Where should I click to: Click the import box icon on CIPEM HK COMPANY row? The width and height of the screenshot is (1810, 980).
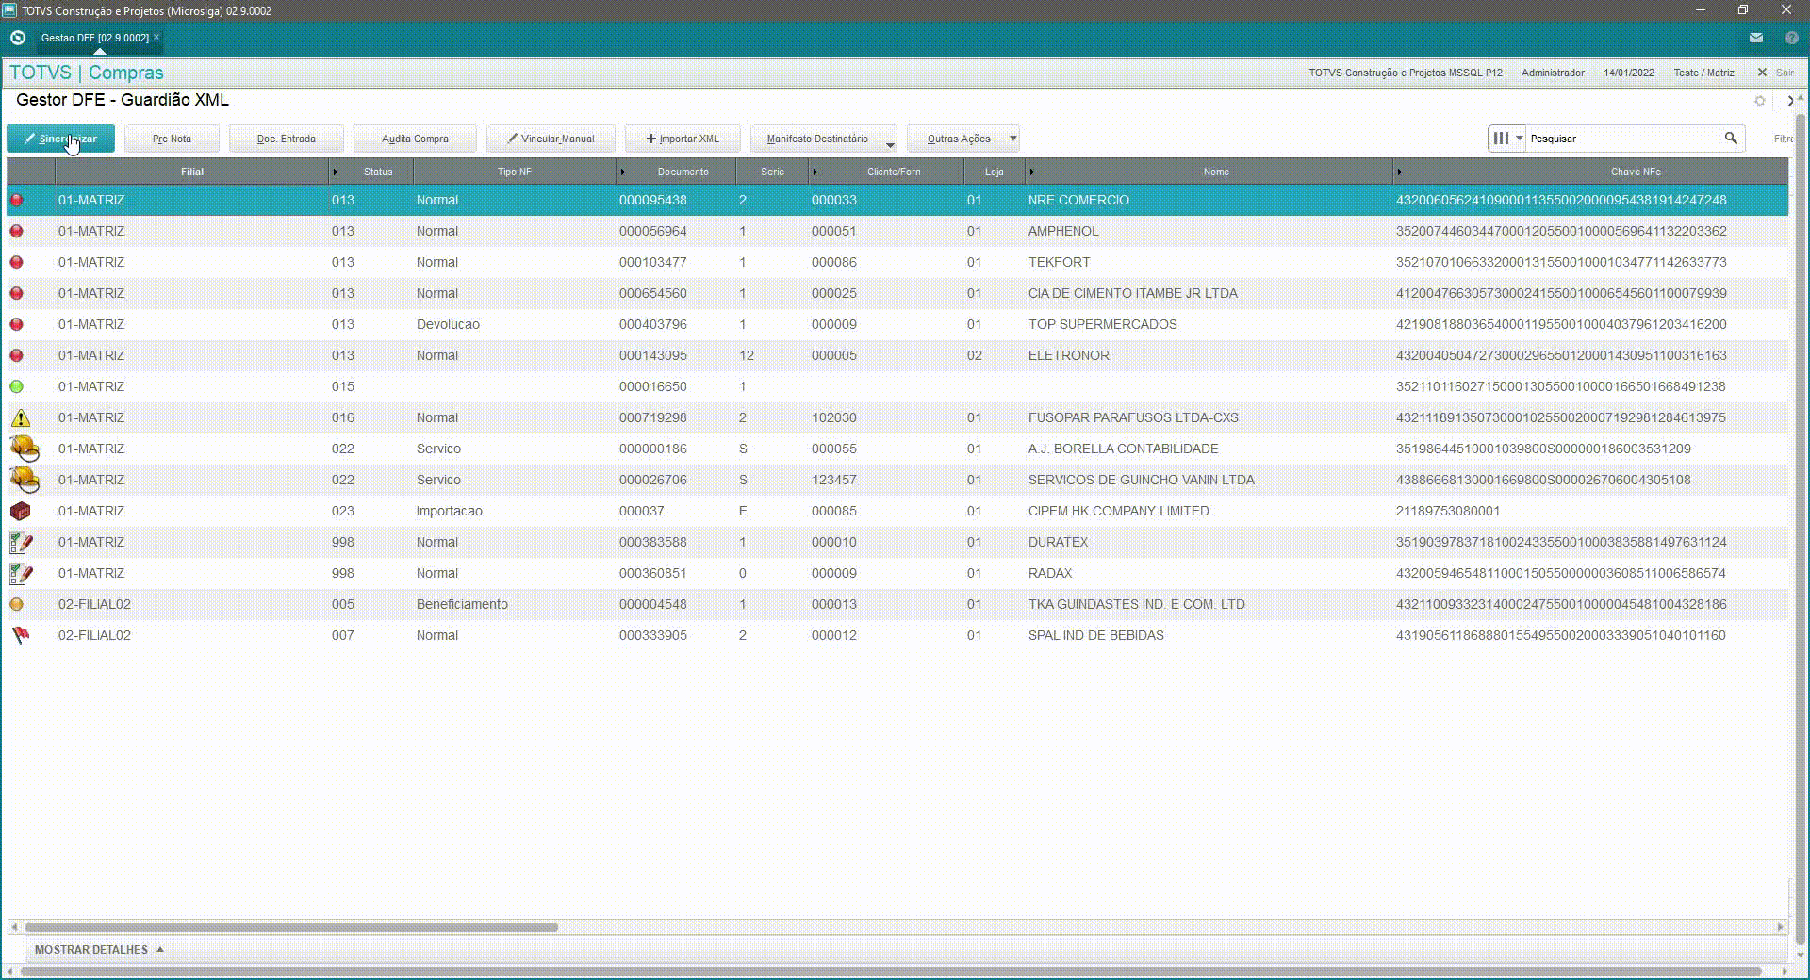point(20,511)
